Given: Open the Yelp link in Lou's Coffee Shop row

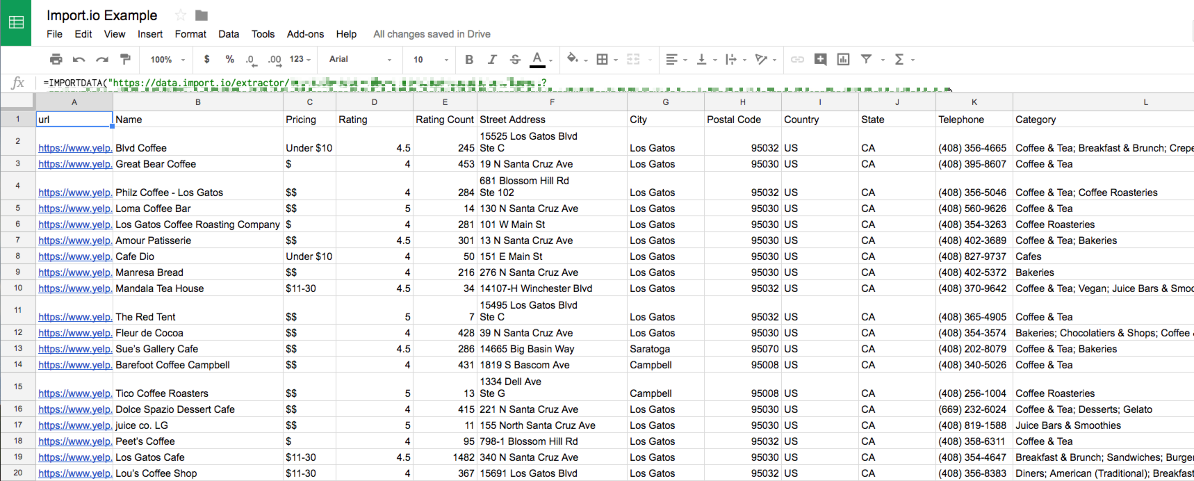Looking at the screenshot, I should click(x=75, y=473).
